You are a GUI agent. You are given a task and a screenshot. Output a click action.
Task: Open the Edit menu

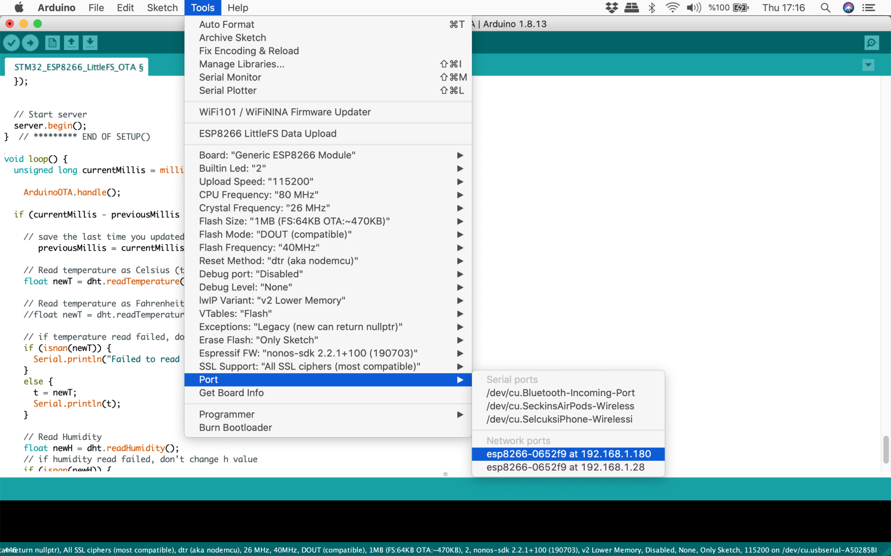tap(125, 8)
